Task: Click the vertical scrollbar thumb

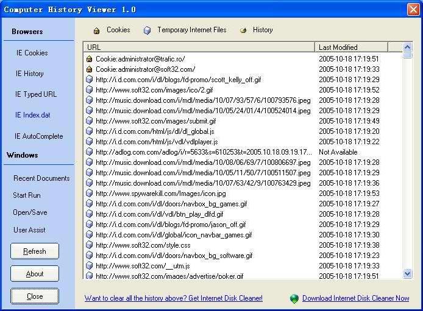Action: [407, 55]
